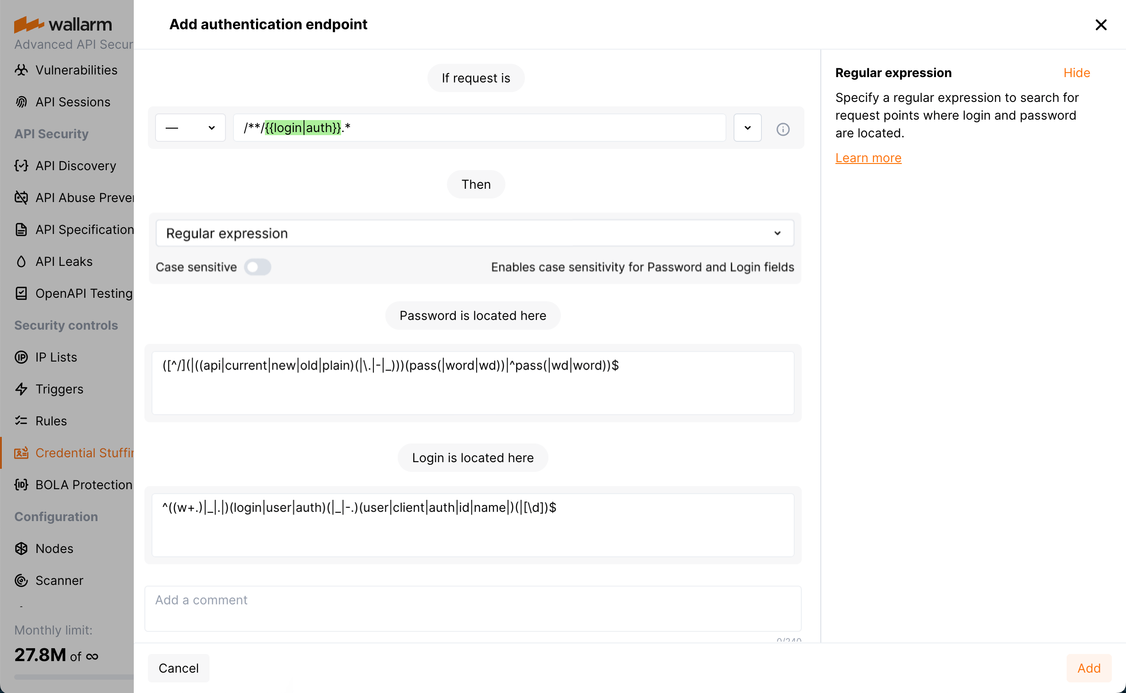Select the API Sessions icon

21,102
